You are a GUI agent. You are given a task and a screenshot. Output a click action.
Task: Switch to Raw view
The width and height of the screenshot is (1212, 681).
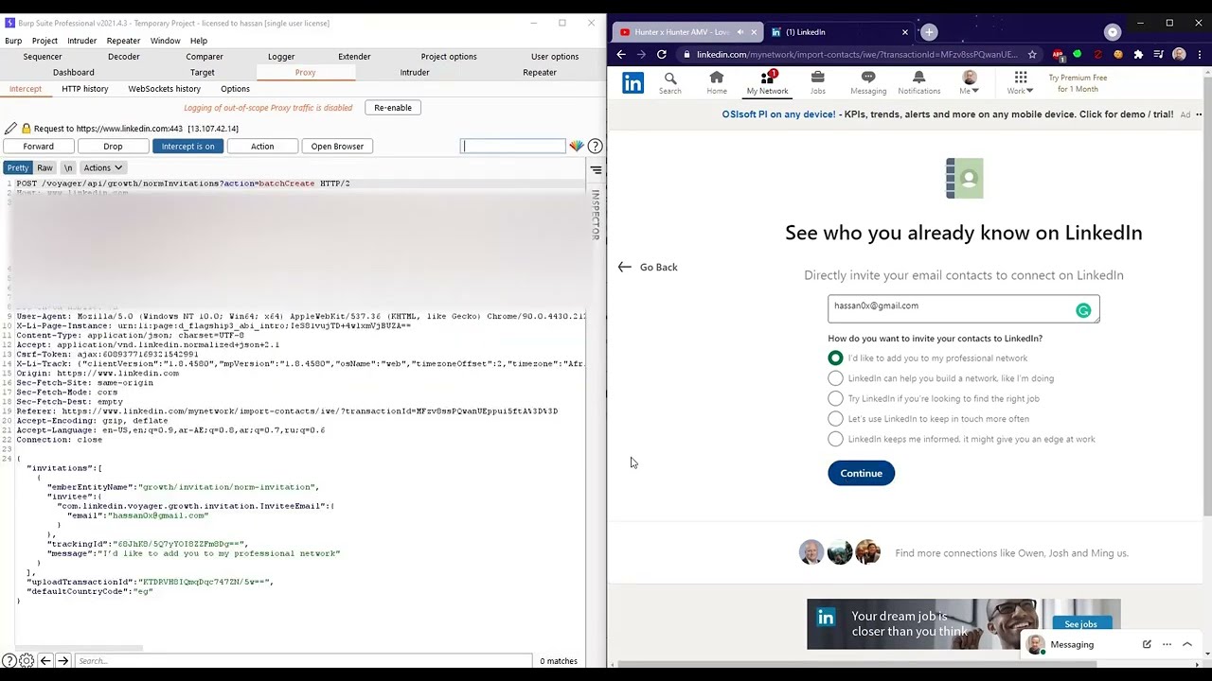pyautogui.click(x=45, y=167)
